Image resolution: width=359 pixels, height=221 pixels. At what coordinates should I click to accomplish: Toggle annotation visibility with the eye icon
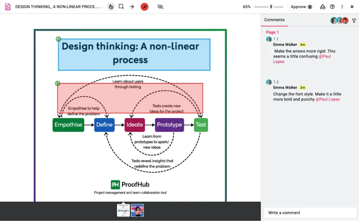pyautogui.click(x=161, y=7)
